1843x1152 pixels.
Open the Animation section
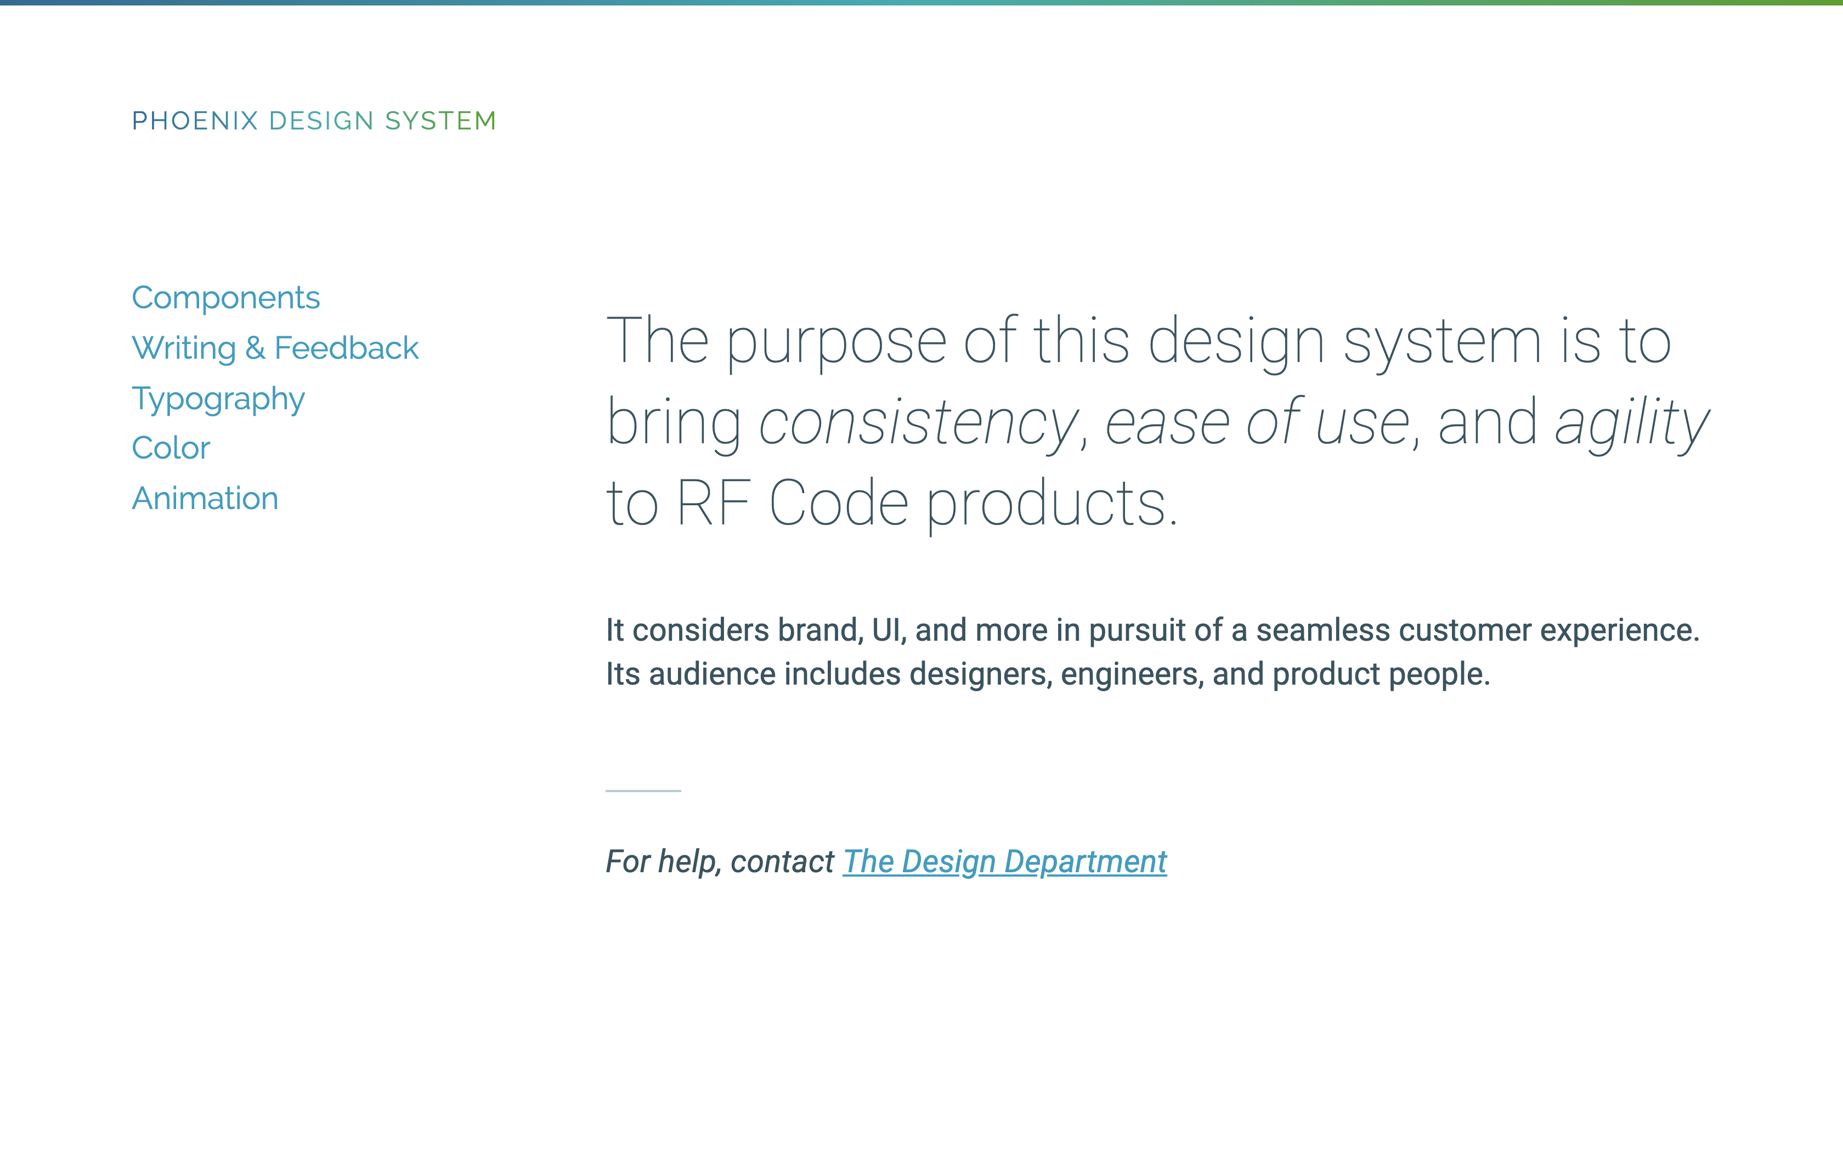tap(205, 498)
